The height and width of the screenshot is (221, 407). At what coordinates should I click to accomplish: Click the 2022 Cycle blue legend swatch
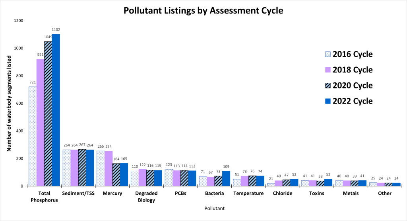[328, 101]
